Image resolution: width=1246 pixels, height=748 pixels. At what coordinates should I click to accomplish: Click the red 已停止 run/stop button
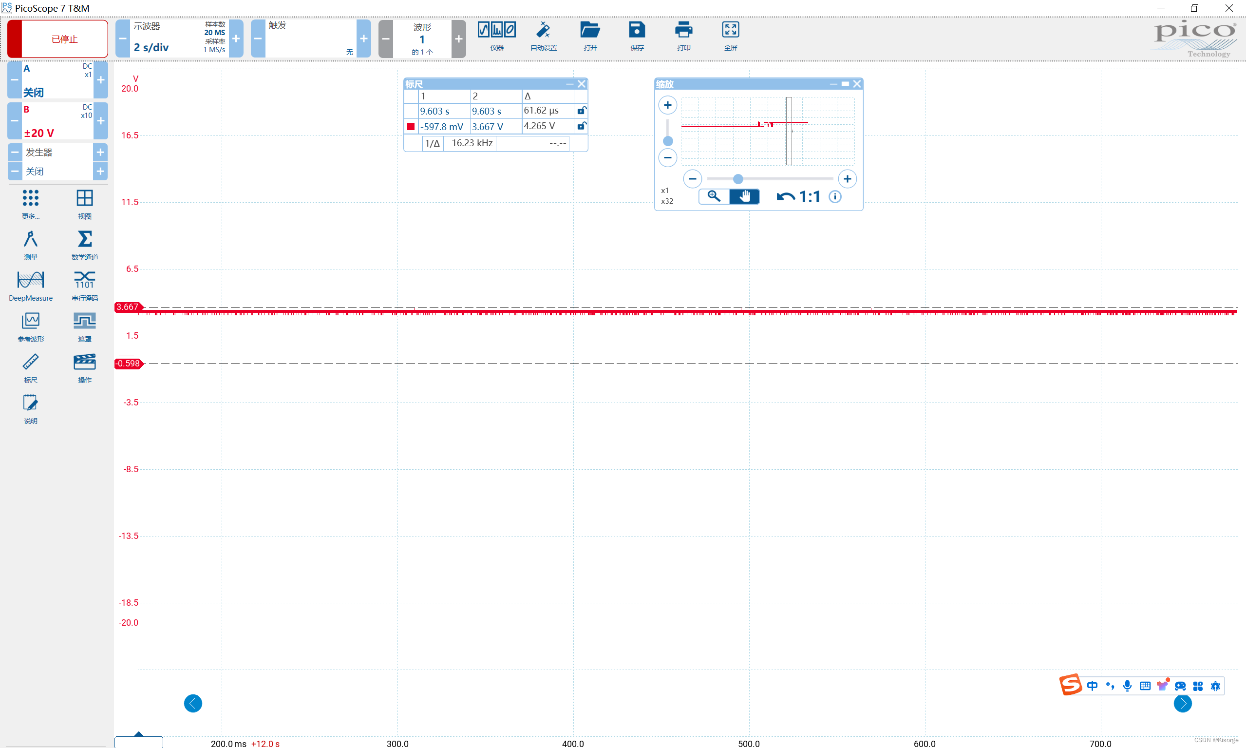click(58, 39)
